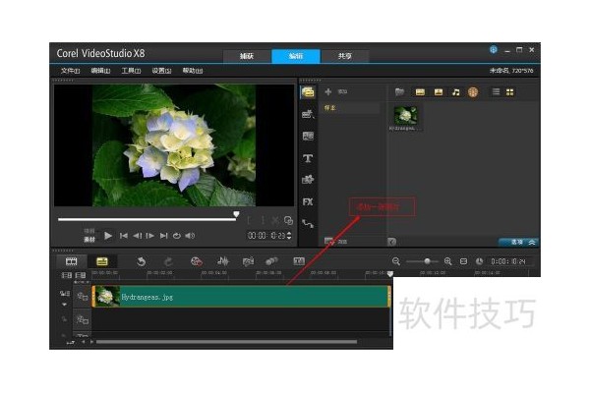
Task: Toggle repeat playback
Action: click(176, 236)
